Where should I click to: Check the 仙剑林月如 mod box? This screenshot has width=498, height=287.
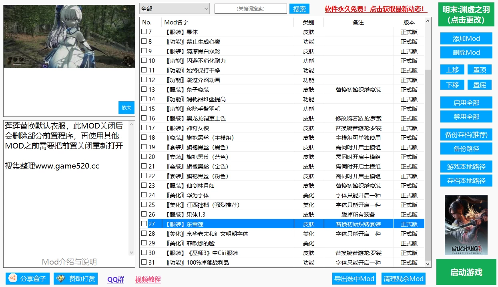(x=144, y=185)
